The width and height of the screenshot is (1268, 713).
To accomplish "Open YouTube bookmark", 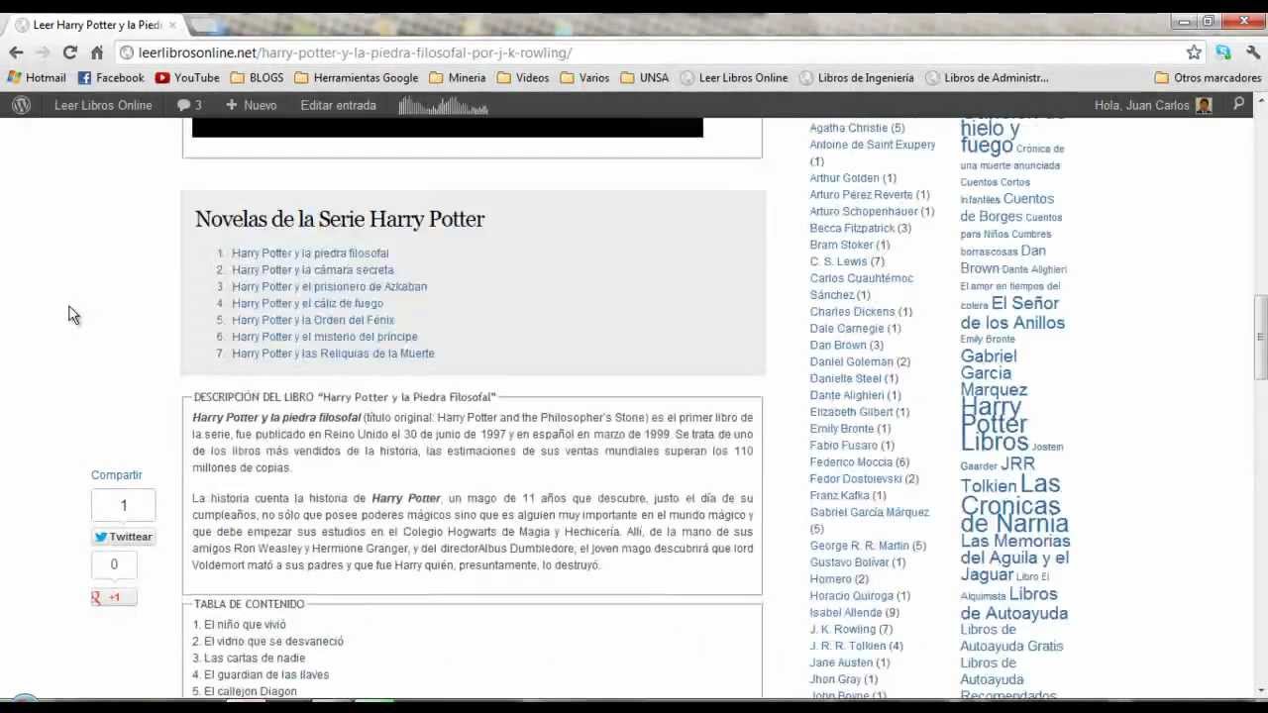I will [187, 77].
